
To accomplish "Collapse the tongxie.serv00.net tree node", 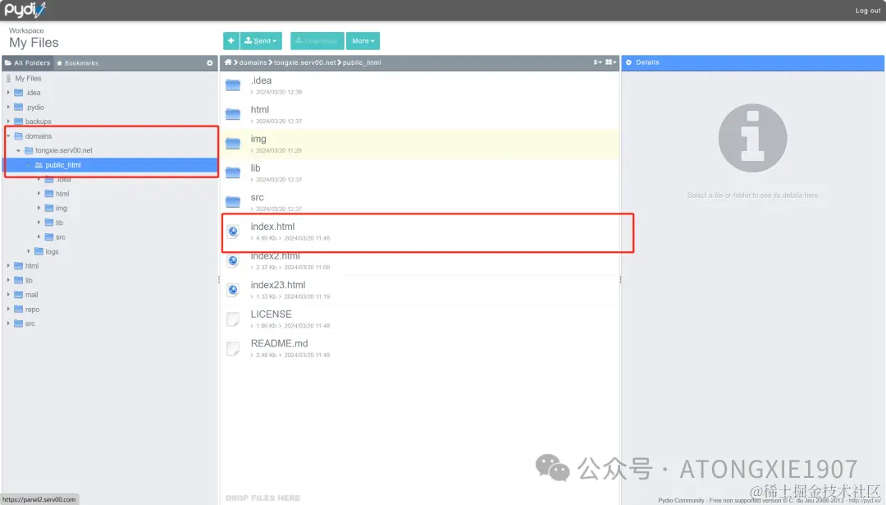I will coord(19,150).
